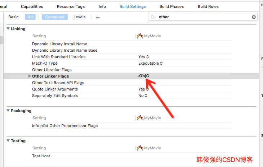Click the -ObjC linker flag value
The height and width of the screenshot is (167, 263).
(x=143, y=76)
